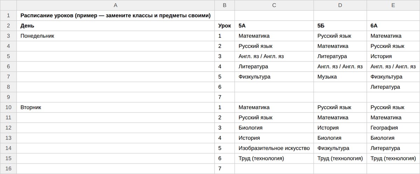Select column E header
Viewport: 420px width, 174px height.
point(393,5)
